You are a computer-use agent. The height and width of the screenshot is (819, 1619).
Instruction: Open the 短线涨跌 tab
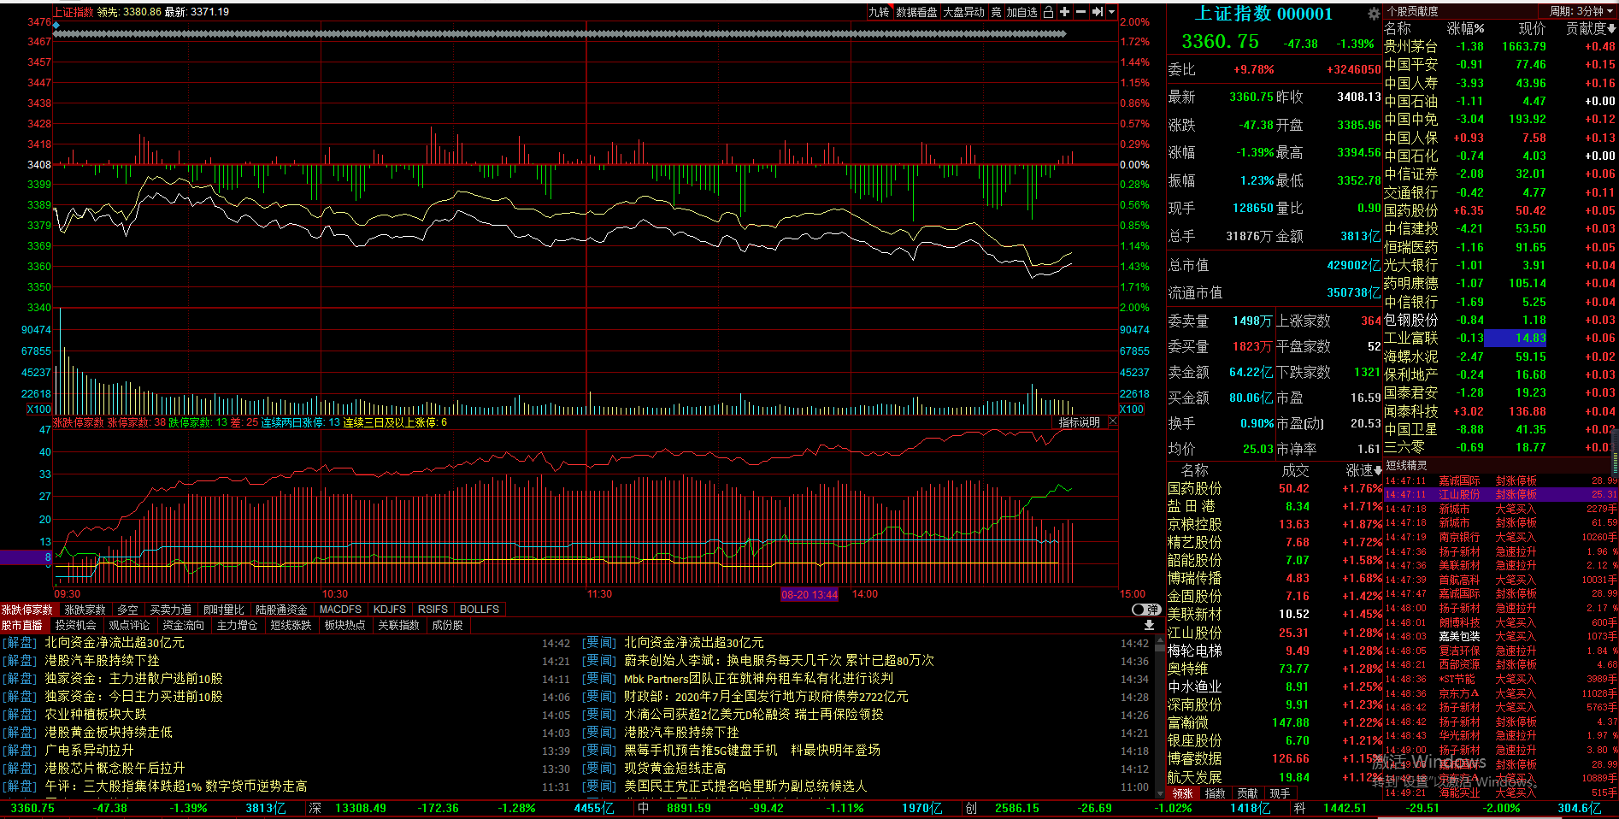[291, 626]
